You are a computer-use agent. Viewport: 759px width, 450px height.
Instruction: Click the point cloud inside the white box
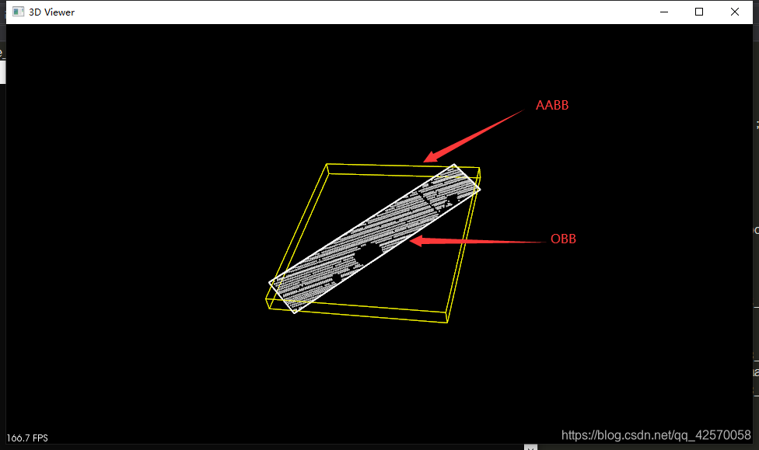point(375,239)
